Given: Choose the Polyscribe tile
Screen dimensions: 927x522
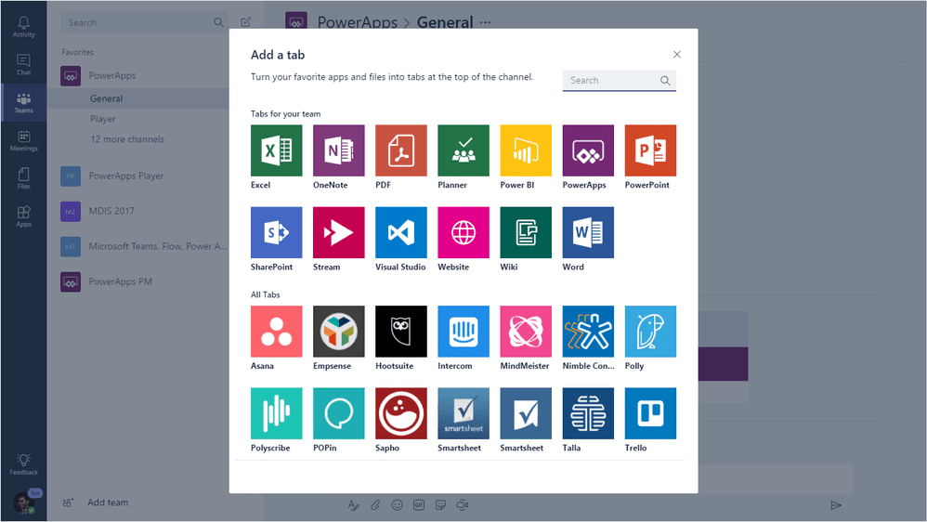Looking at the screenshot, I should pyautogui.click(x=276, y=413).
